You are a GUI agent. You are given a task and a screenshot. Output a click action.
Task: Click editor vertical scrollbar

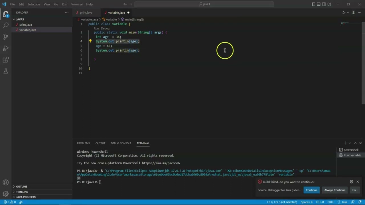coord(363,63)
